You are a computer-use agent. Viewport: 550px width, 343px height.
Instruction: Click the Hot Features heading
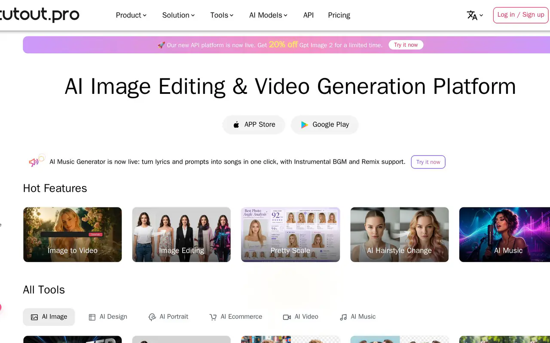click(x=55, y=188)
